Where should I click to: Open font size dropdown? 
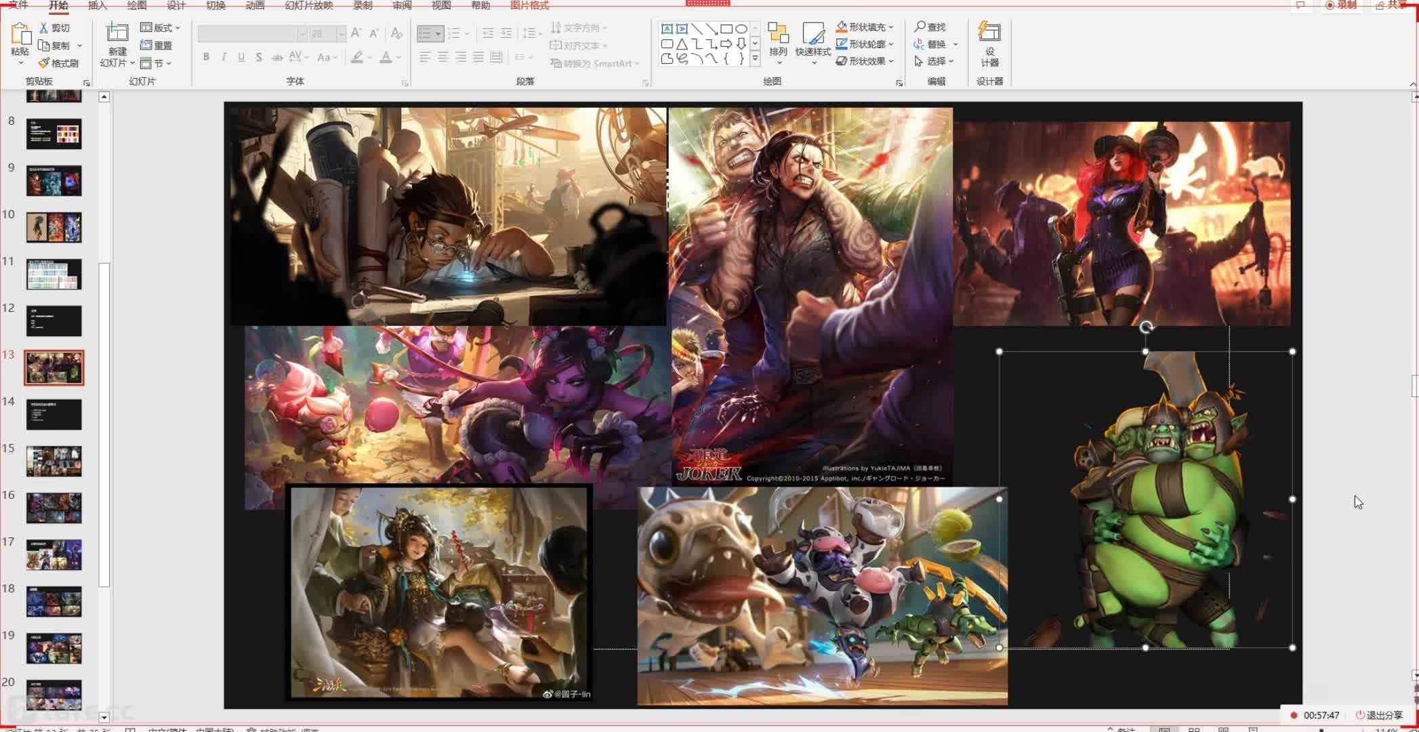click(x=341, y=33)
